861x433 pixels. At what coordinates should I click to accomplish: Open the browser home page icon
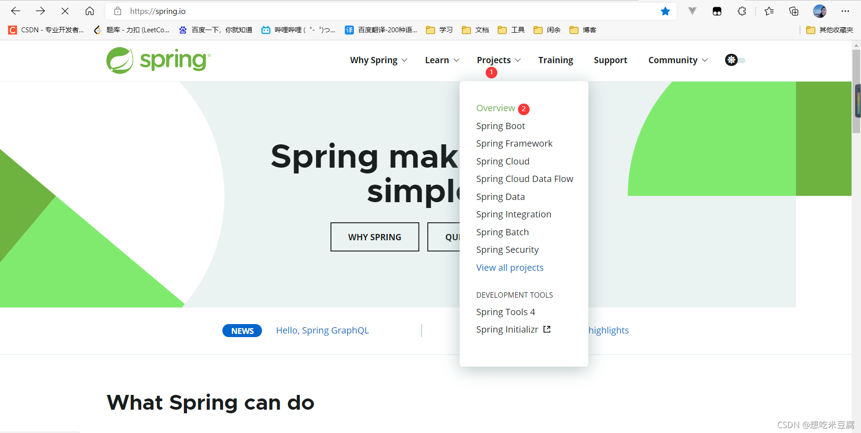90,11
